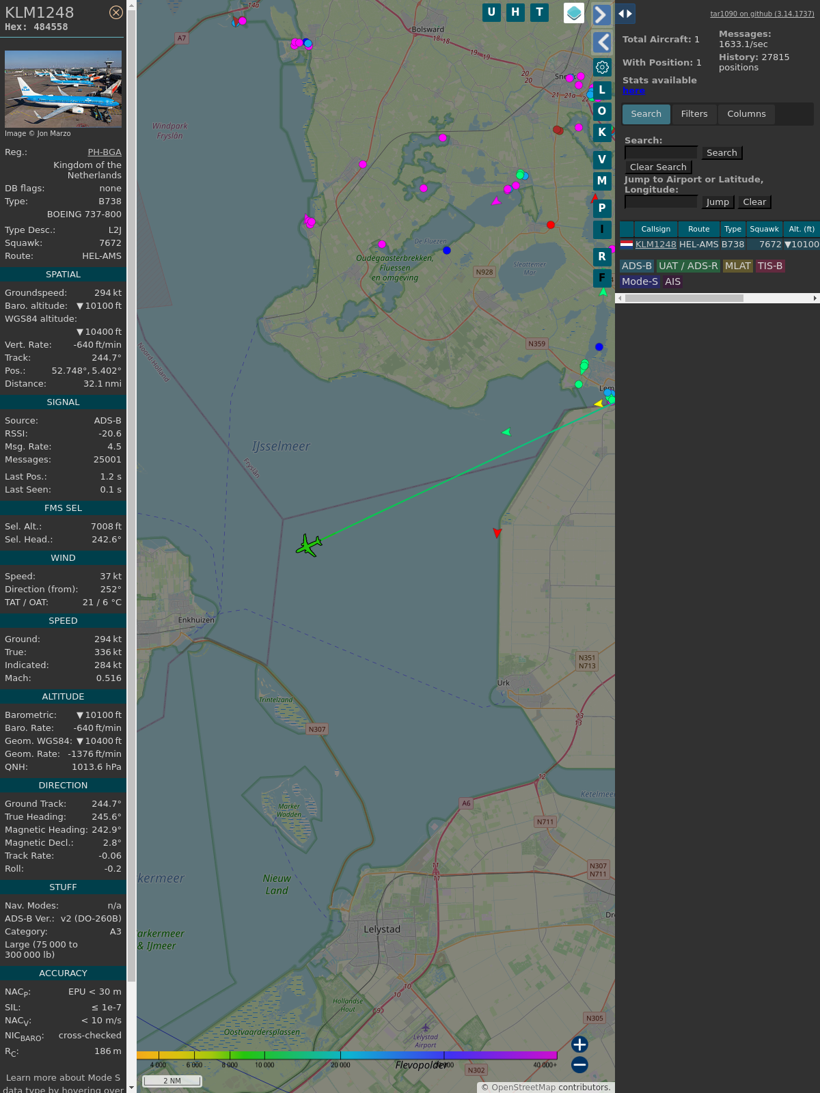Image resolution: width=820 pixels, height=1093 pixels.
Task: Zoom out with the minus button
Action: point(579,1064)
